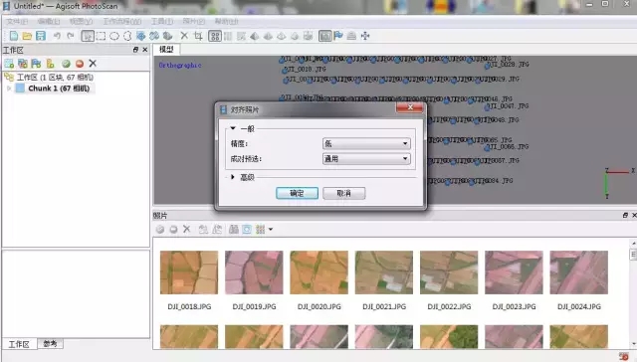
Task: Collapse the 一般 section
Action: pos(233,128)
